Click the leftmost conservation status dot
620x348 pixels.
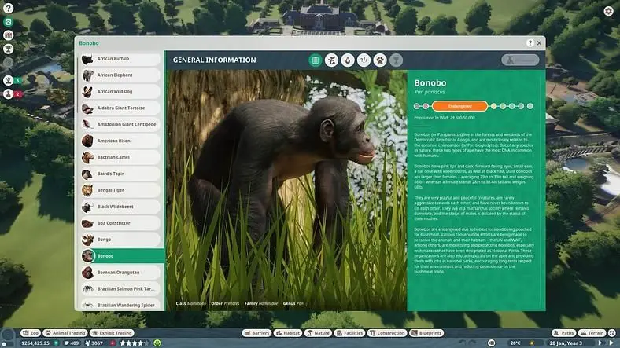click(x=416, y=106)
